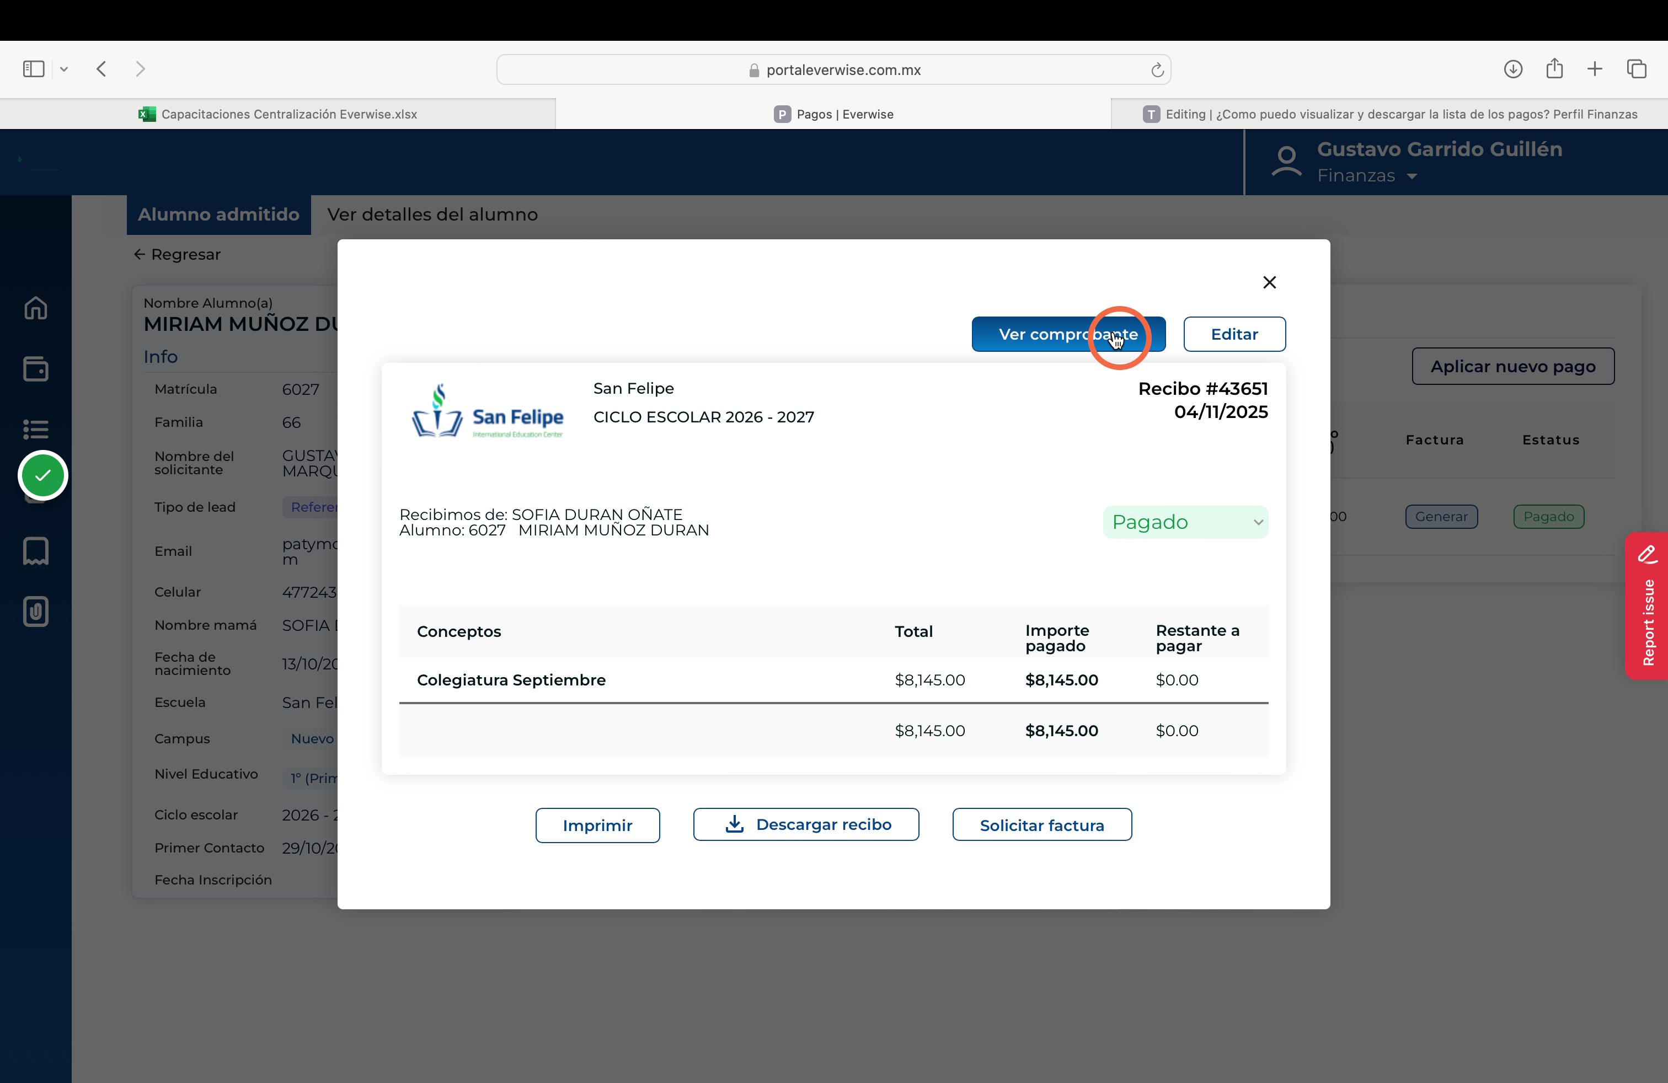Click the Familia value 66
Viewport: 1668px width, 1083px height.
[292, 422]
